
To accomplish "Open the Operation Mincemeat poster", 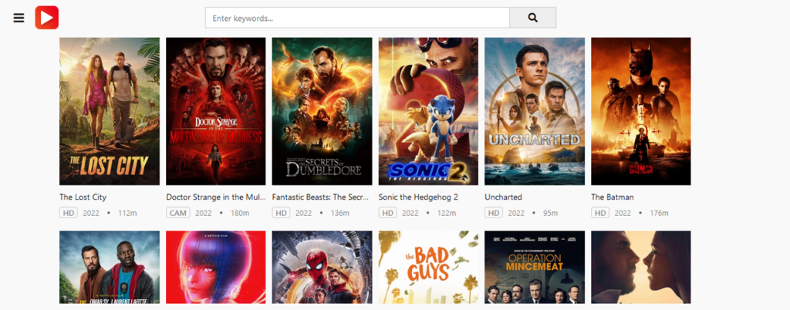I will 535,268.
